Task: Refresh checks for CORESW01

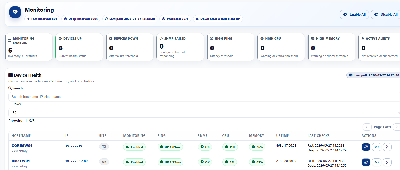Action: click(366, 147)
